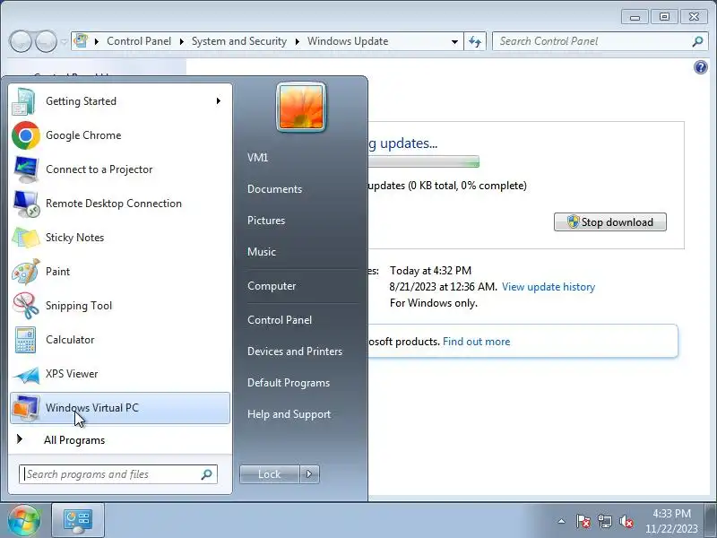
Task: Open Pictures from Start menu
Action: [x=266, y=221]
